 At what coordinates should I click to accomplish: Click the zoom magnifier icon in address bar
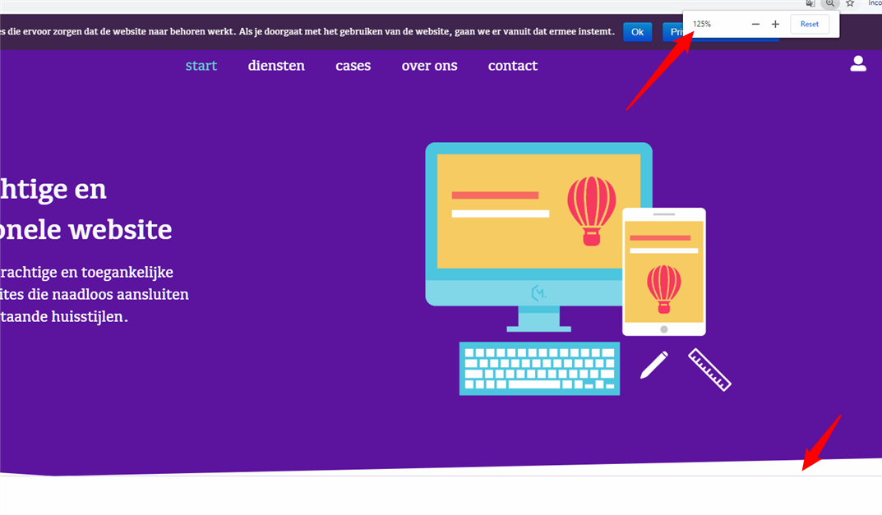point(829,3)
